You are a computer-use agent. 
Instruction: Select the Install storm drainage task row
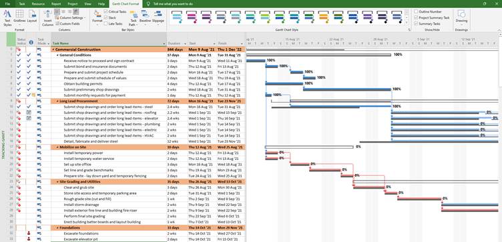click(123, 205)
